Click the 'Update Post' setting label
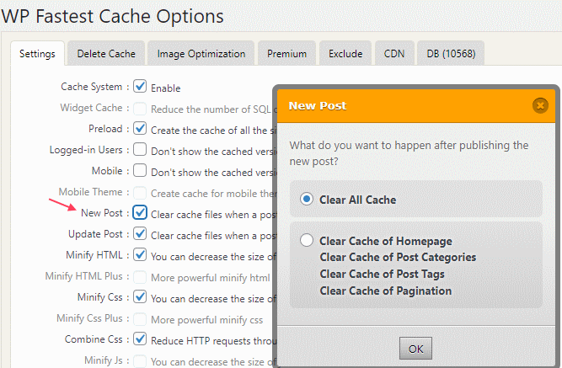This screenshot has height=368, width=562. click(95, 234)
